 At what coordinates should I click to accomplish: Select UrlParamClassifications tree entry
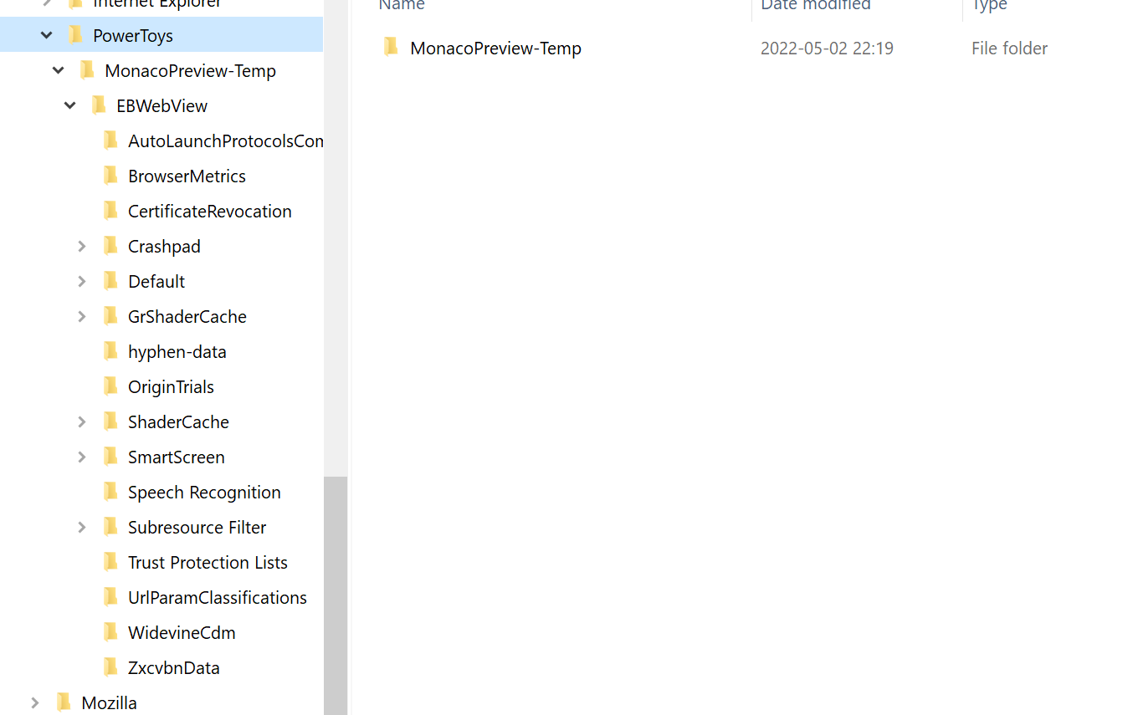click(218, 598)
